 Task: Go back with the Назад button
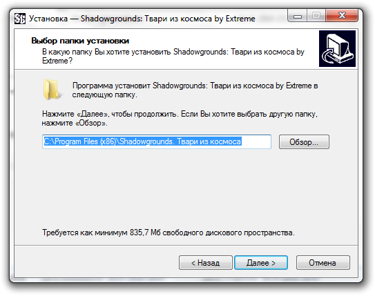click(x=205, y=263)
